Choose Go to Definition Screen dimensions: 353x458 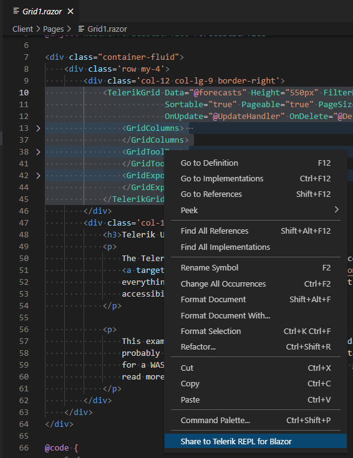[256, 163]
